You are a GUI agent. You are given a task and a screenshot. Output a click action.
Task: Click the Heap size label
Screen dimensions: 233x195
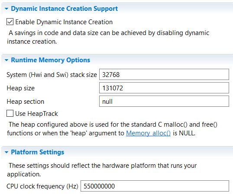(x=21, y=88)
